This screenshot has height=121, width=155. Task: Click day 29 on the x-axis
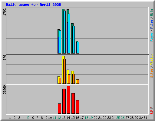coord(136,118)
